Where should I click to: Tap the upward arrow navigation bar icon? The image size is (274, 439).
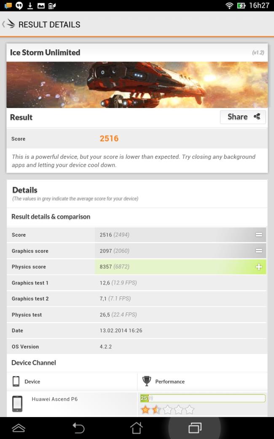(x=19, y=428)
